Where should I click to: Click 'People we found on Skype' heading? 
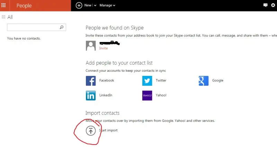coord(115,28)
